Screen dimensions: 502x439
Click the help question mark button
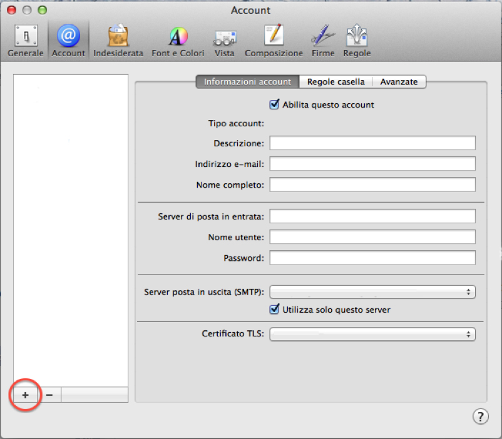480,416
